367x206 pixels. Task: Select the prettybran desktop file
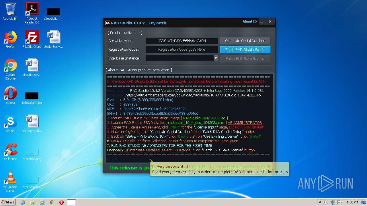(x=32, y=183)
